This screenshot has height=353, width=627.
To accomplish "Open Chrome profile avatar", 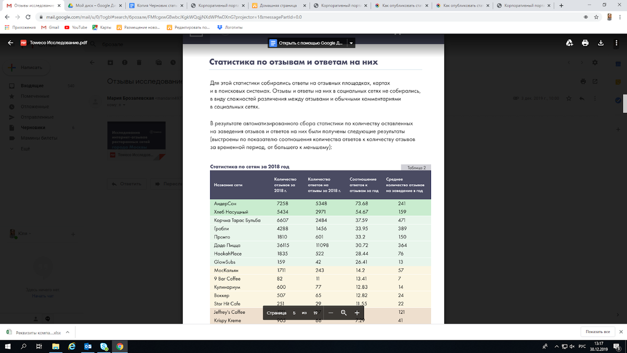I will (x=609, y=17).
